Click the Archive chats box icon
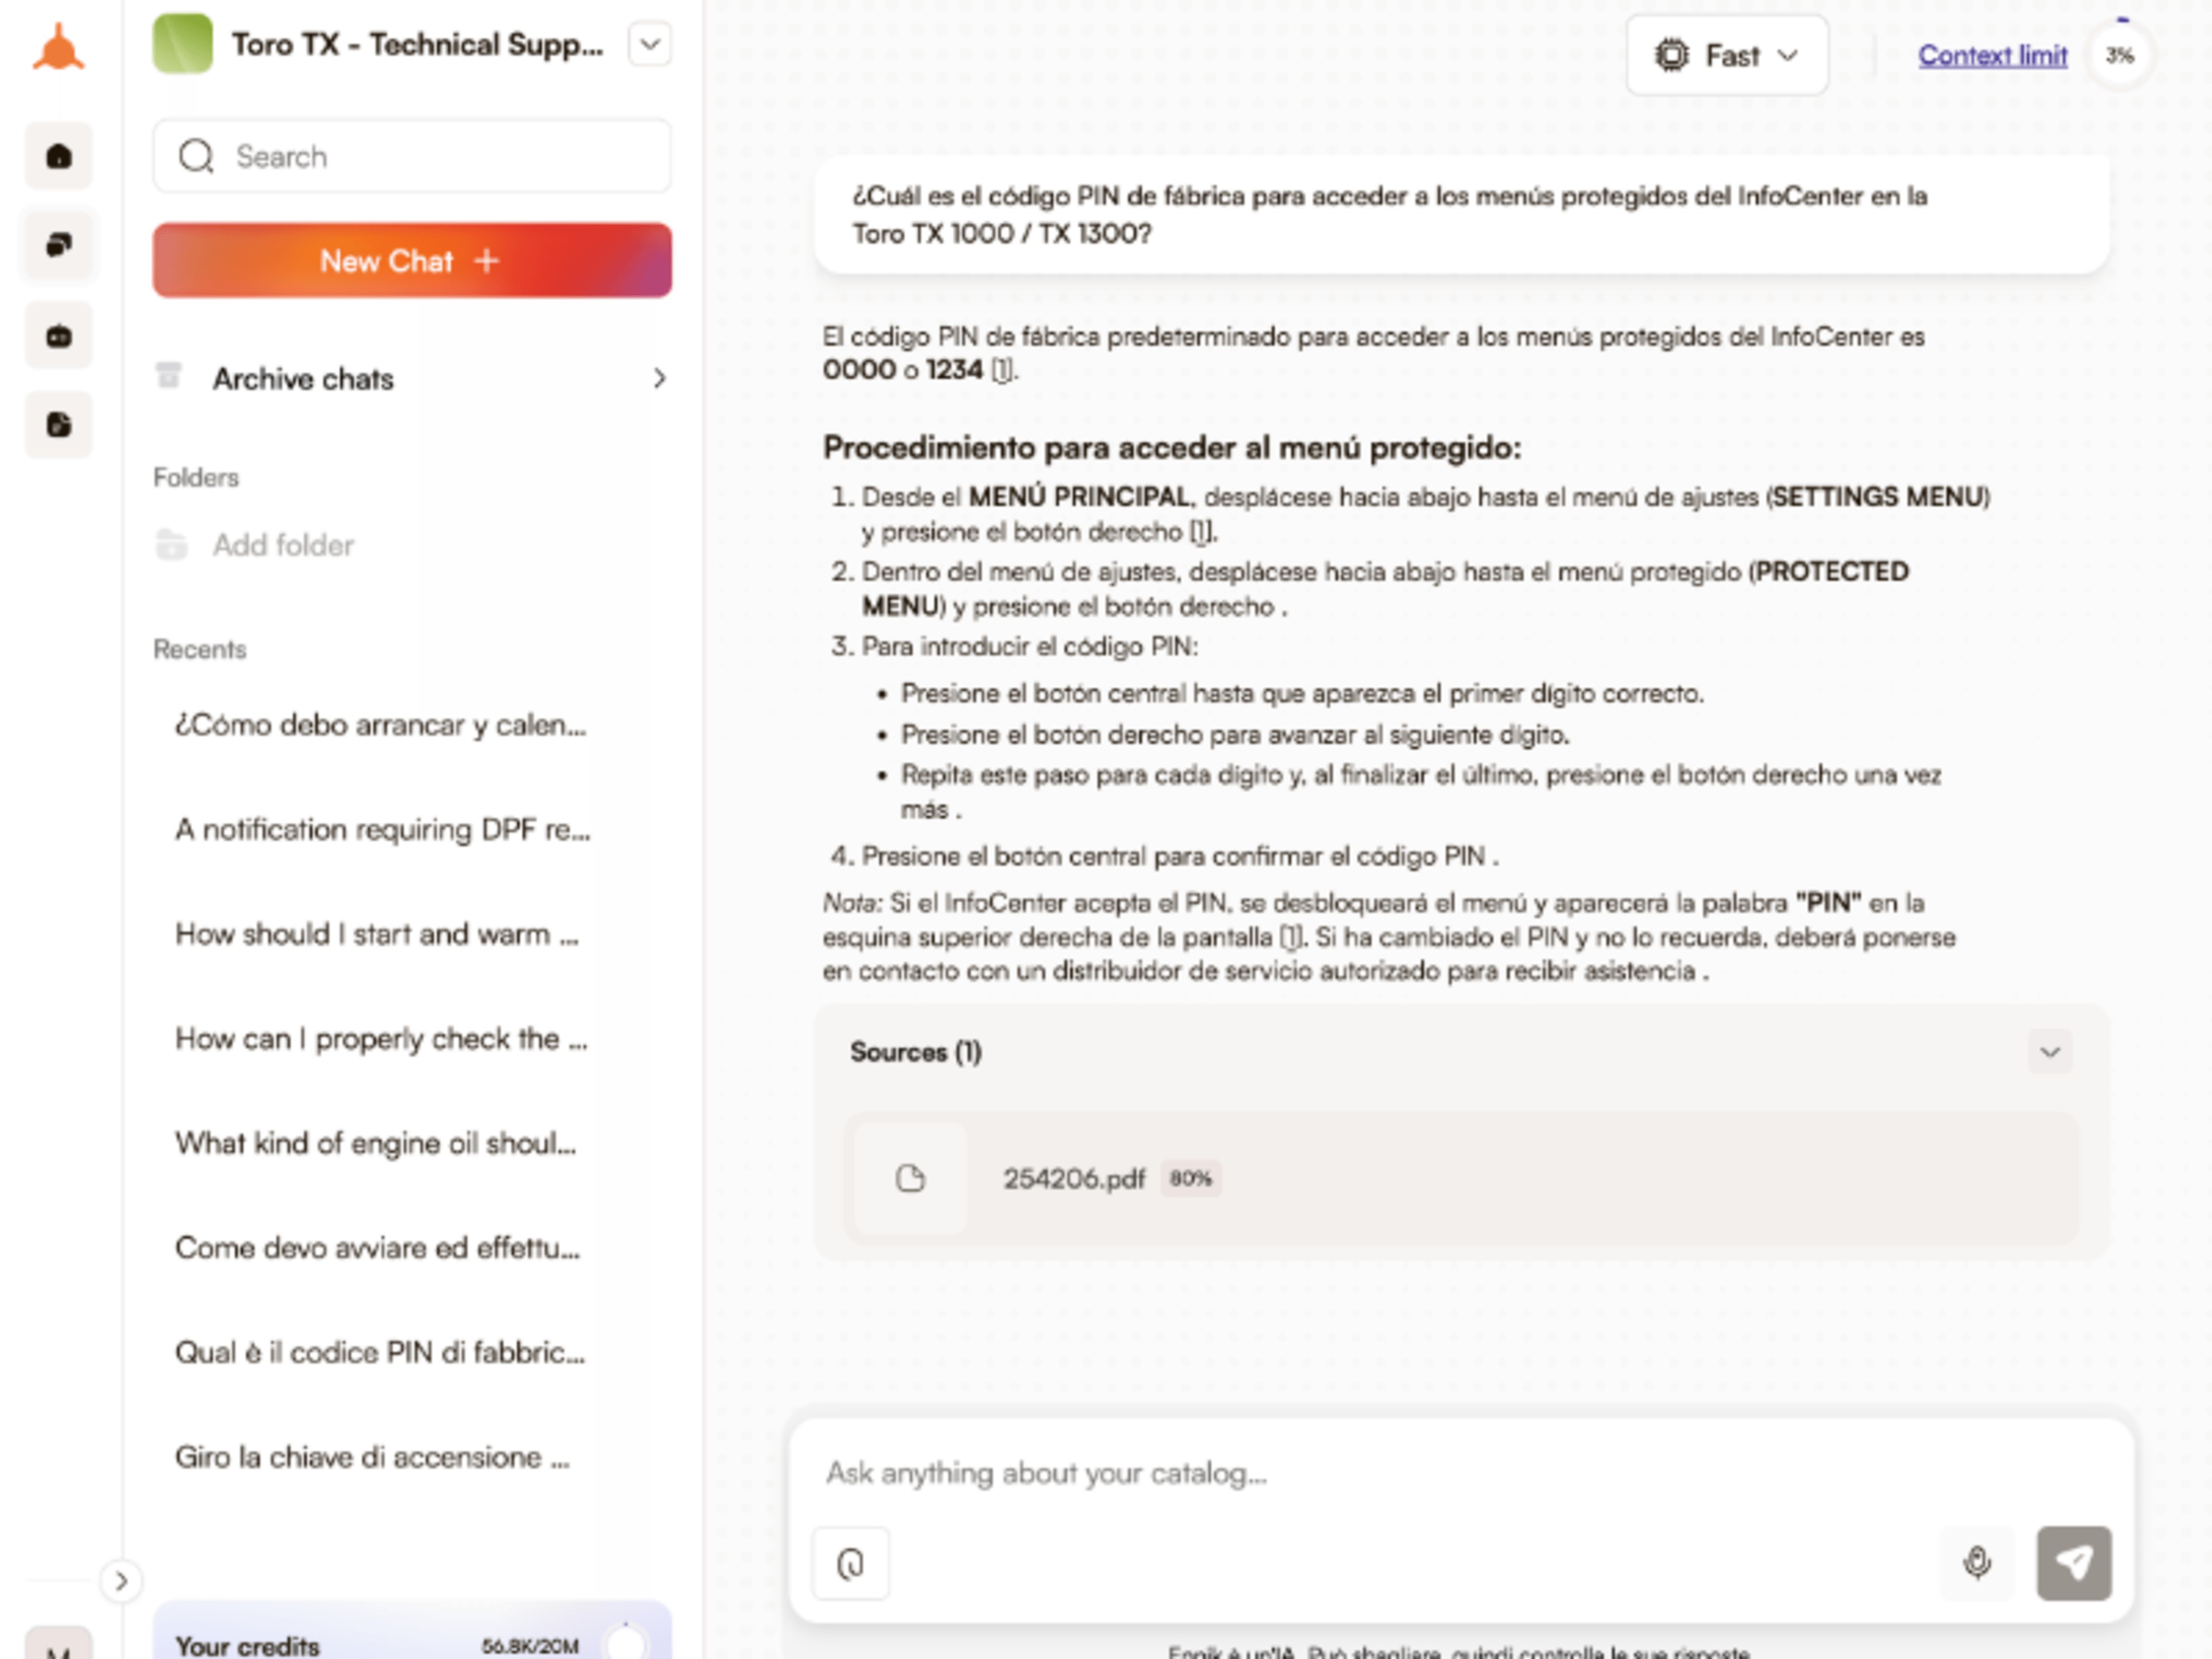This screenshot has height=1659, width=2212. coord(169,376)
